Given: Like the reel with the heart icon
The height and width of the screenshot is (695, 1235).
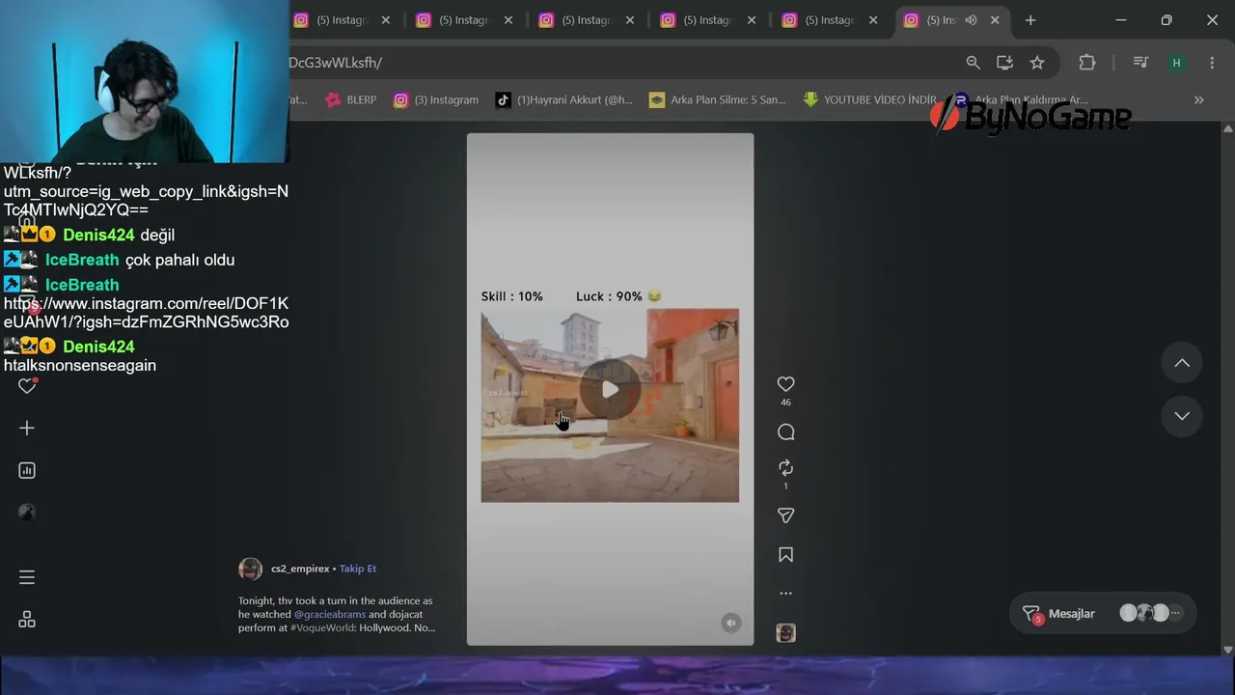Looking at the screenshot, I should [x=785, y=384].
